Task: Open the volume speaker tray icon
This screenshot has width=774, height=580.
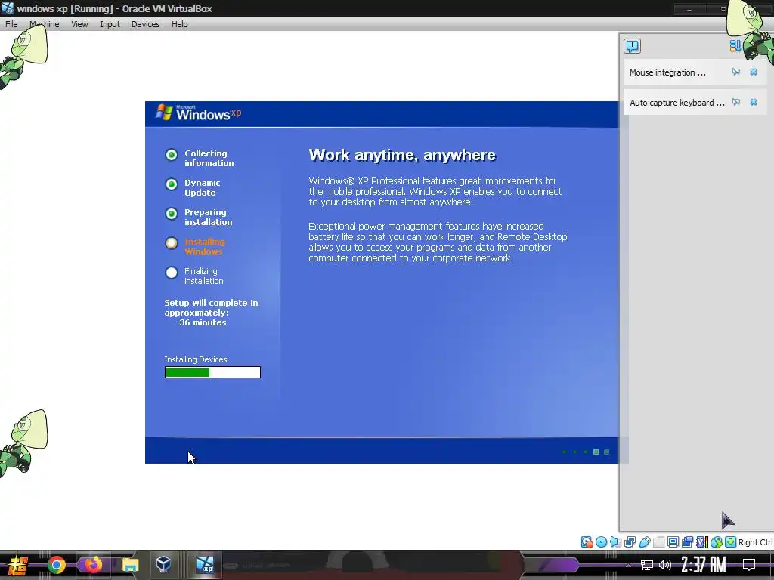Action: click(665, 565)
